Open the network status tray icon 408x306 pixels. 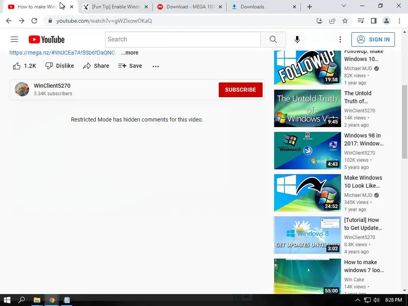367,300
